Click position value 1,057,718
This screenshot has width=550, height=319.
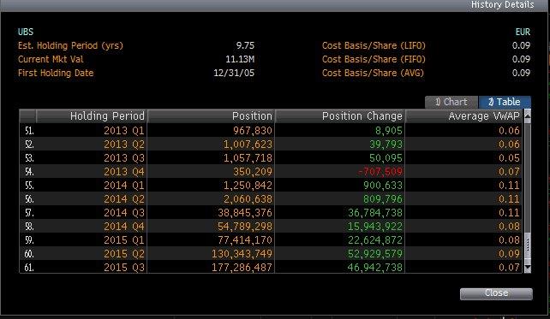tap(248, 158)
